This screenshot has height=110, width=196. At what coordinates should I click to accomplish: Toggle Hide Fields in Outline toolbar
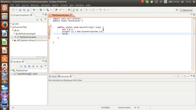[29, 66]
